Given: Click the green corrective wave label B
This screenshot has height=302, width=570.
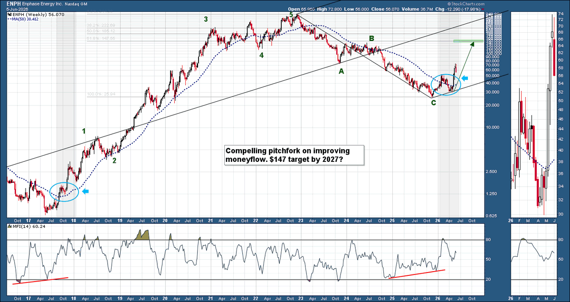Looking at the screenshot, I should [372, 38].
